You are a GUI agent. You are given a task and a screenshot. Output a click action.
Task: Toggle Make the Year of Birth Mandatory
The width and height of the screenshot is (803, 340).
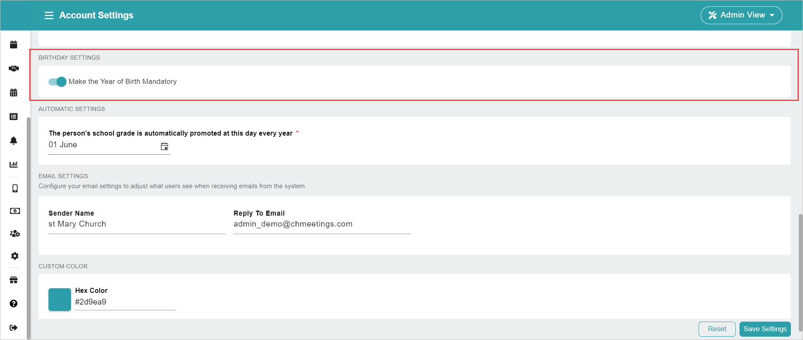click(x=57, y=82)
